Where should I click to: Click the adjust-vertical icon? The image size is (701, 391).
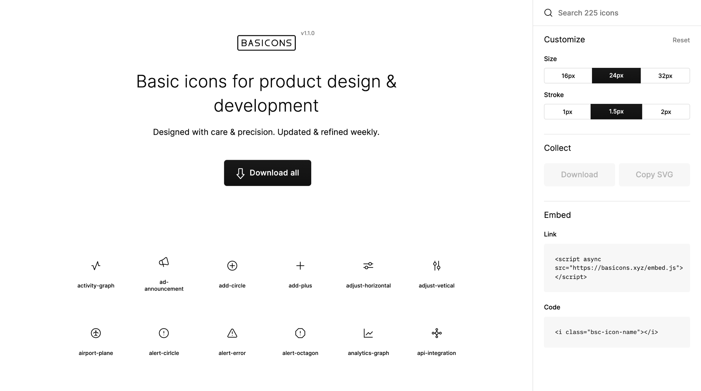437,266
